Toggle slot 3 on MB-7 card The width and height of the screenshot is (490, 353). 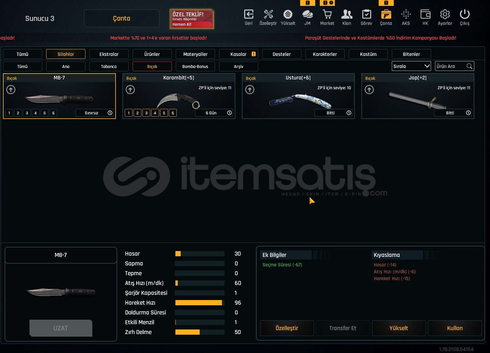(27, 113)
